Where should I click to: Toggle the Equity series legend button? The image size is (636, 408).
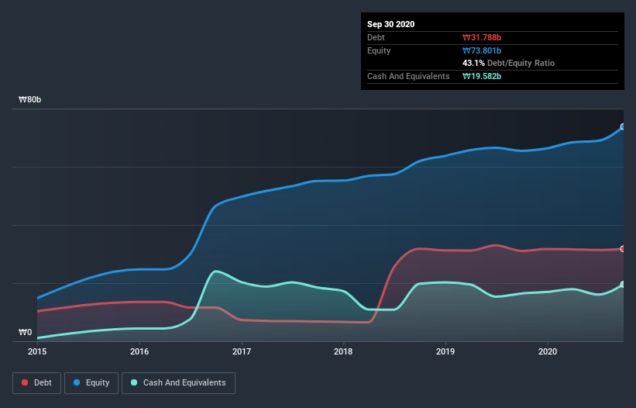(91, 383)
